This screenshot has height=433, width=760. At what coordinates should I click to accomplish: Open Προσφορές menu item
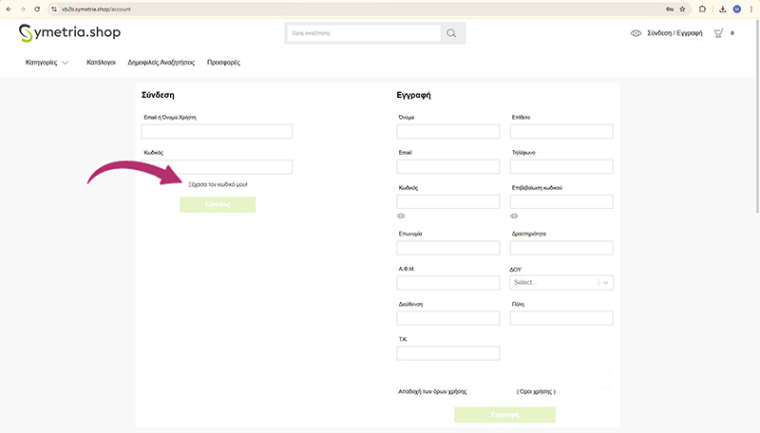pyautogui.click(x=224, y=62)
